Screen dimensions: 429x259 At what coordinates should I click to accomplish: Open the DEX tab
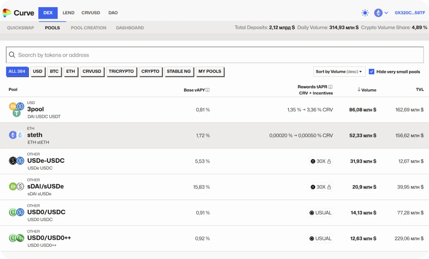click(x=48, y=13)
